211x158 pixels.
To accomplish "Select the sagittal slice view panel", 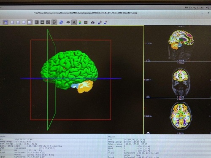I will [x=178, y=43].
